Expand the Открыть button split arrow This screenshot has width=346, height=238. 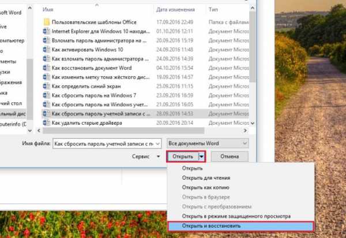tap(202, 157)
